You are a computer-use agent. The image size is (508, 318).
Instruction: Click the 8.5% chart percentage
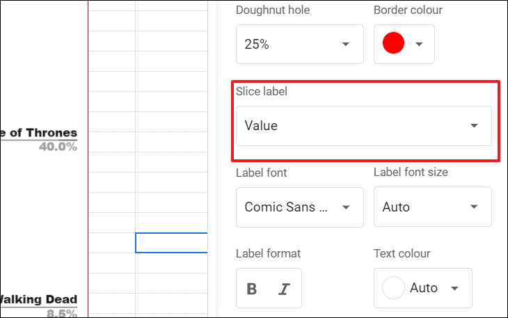click(x=61, y=313)
